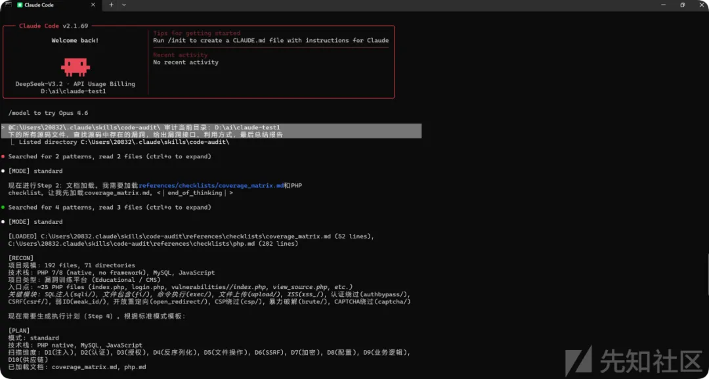Click the 'D1(注入)' scan dimensions line
Image resolution: width=709 pixels, height=379 pixels.
click(209, 352)
